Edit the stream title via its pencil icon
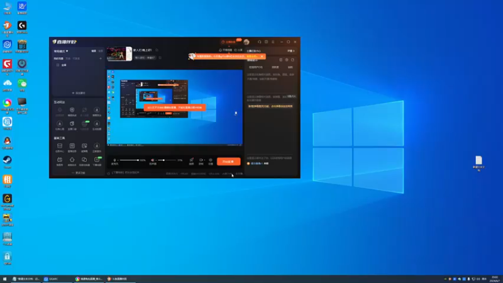 coord(157,50)
